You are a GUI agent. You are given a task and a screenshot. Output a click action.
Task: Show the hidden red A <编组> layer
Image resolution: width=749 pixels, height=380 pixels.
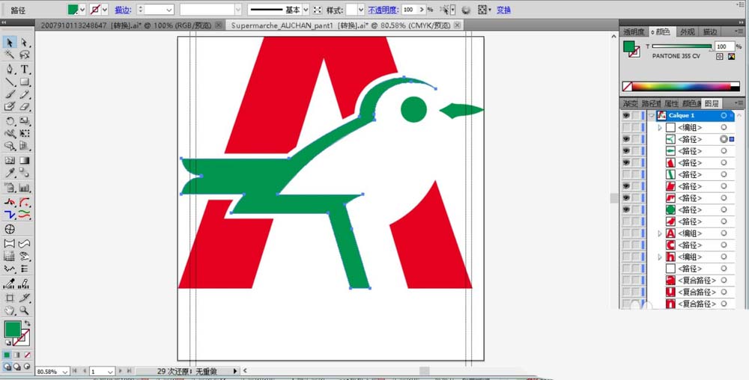pos(625,233)
